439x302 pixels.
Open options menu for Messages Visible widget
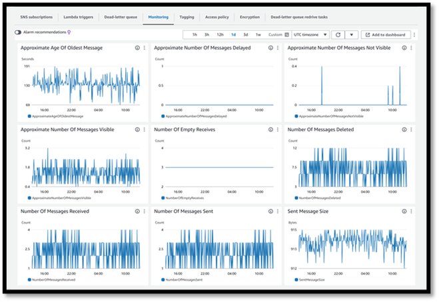pyautogui.click(x=144, y=130)
